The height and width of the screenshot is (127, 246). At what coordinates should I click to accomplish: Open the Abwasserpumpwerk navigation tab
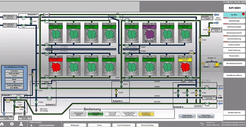(234, 33)
